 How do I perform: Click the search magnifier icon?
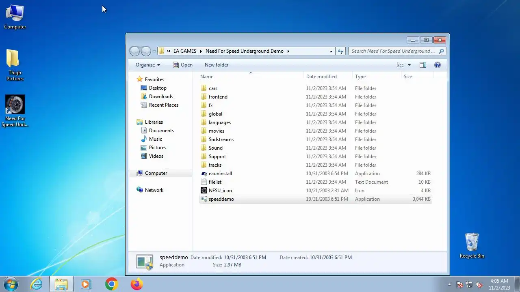coord(442,51)
